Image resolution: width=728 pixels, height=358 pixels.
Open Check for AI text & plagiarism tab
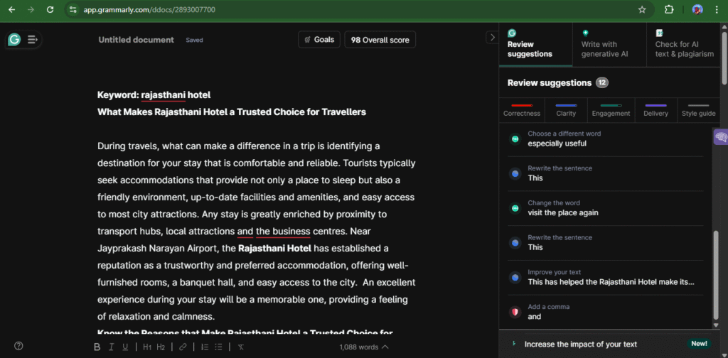(x=684, y=44)
